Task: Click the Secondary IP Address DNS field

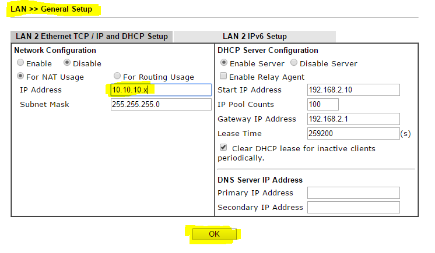Action: [353, 207]
